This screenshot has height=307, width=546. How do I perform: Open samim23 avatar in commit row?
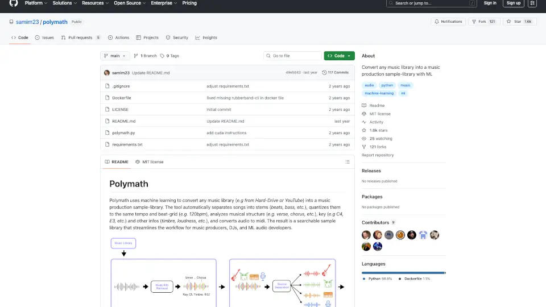pos(107,73)
